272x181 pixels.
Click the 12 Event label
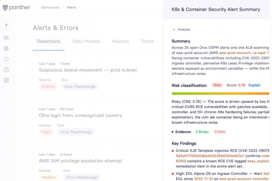[x=66, y=155]
